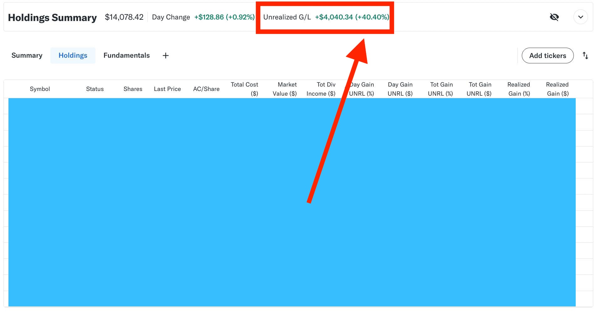Click the Unrealized G/L value text

tap(352, 17)
